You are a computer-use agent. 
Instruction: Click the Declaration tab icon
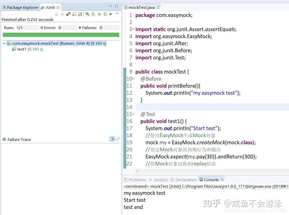click(172, 180)
